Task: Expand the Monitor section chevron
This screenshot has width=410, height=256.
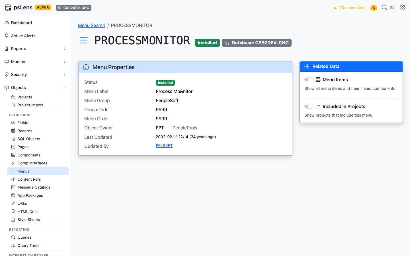Action: pyautogui.click(x=65, y=62)
